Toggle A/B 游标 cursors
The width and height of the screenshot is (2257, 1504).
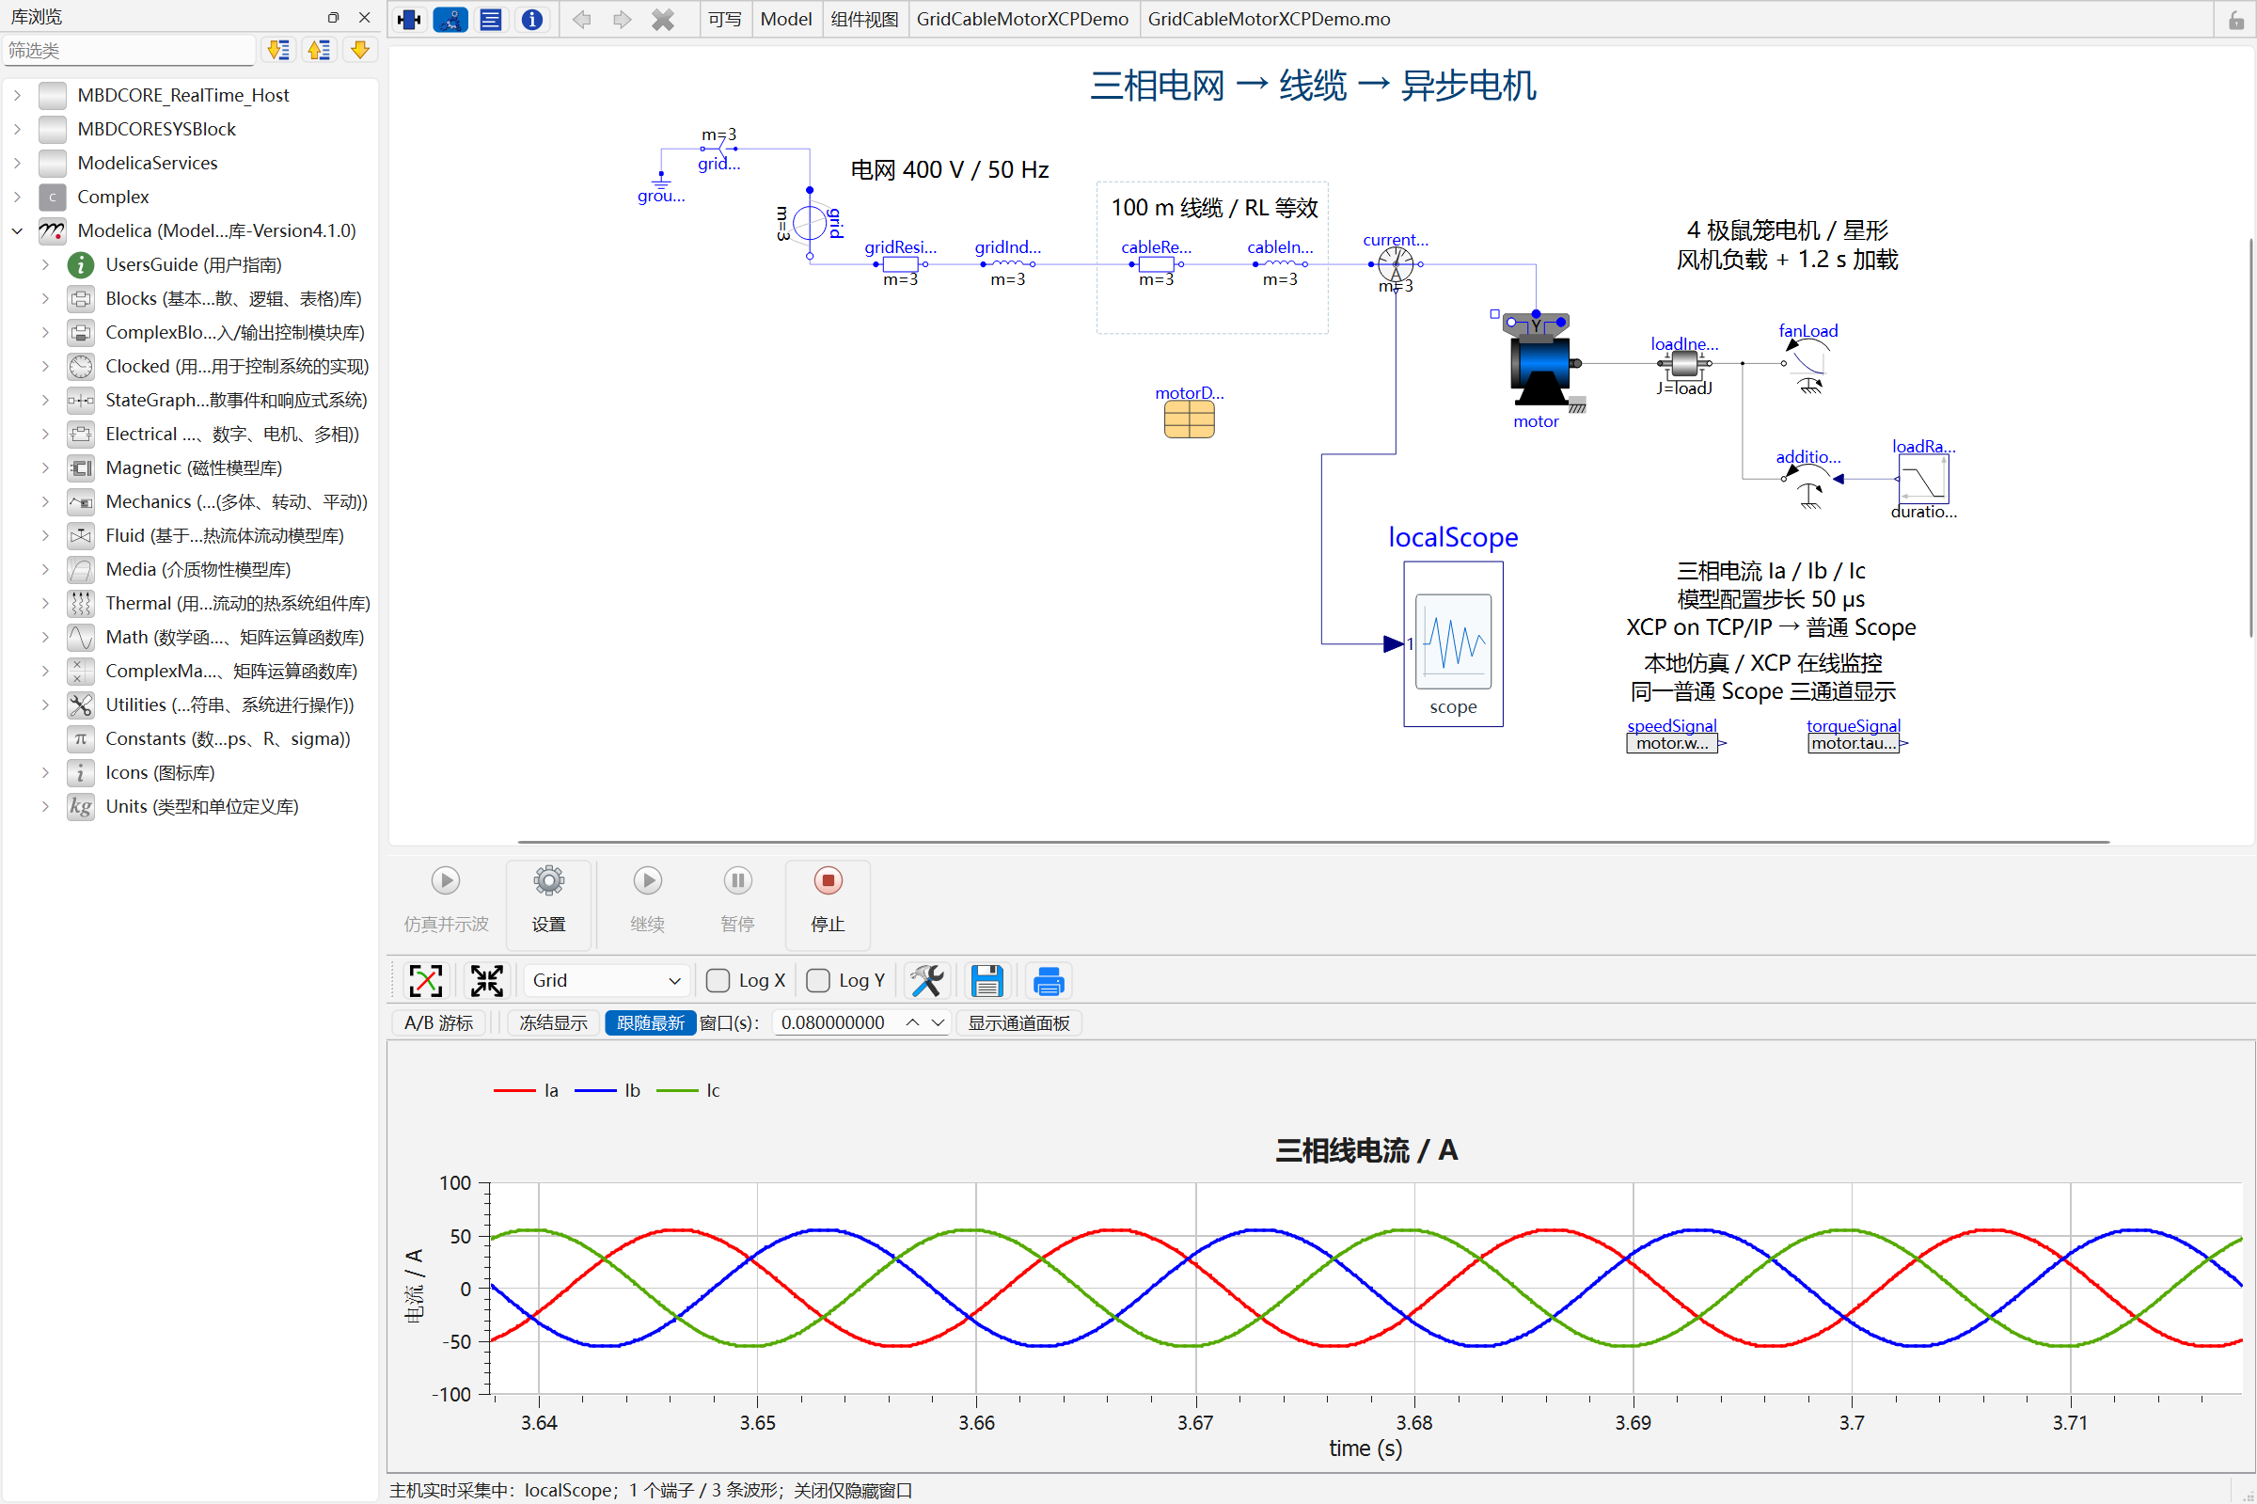pyautogui.click(x=438, y=1022)
